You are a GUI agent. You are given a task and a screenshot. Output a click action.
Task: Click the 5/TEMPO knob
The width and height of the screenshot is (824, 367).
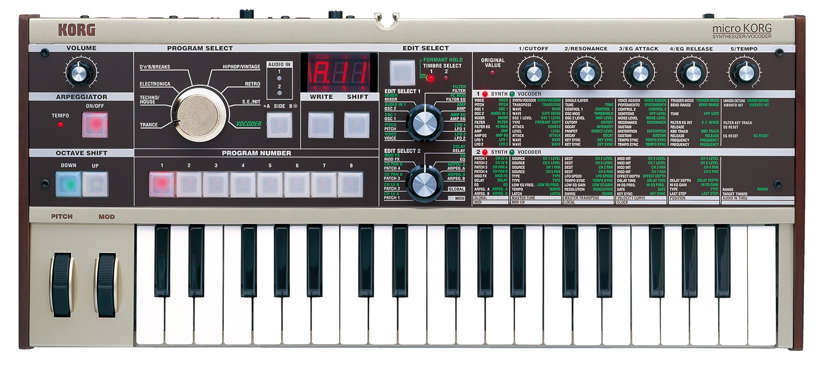tap(746, 72)
